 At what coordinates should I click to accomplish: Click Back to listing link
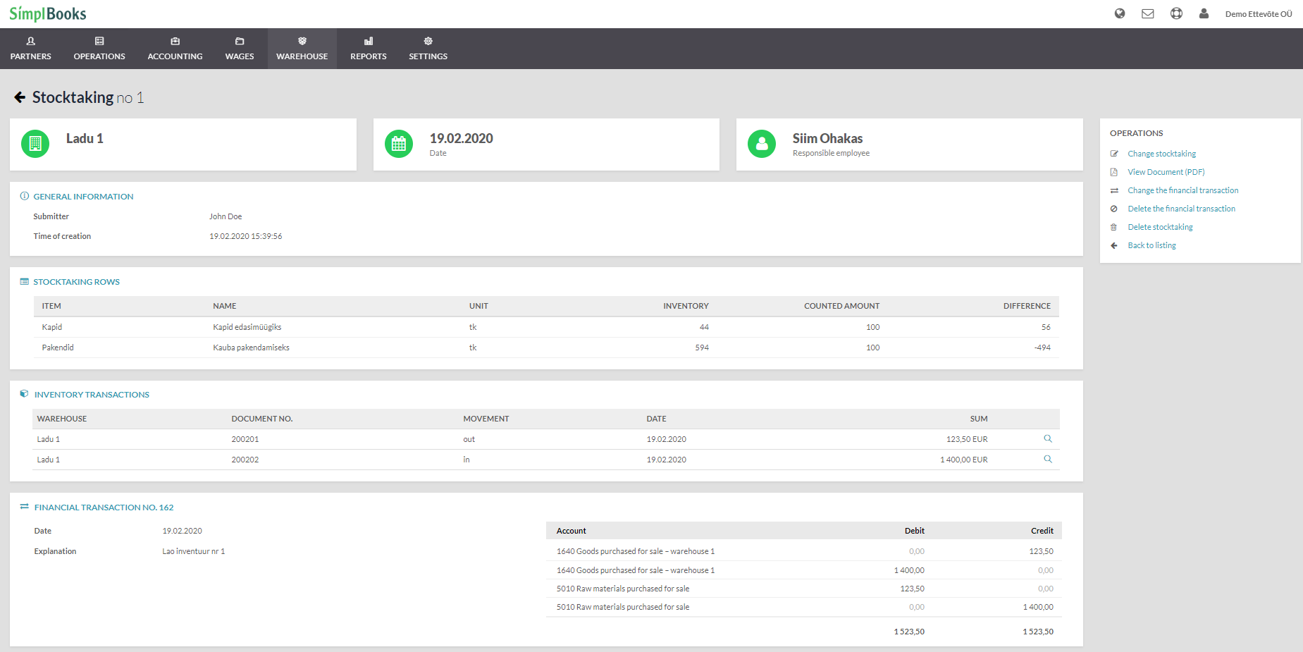(x=1152, y=245)
